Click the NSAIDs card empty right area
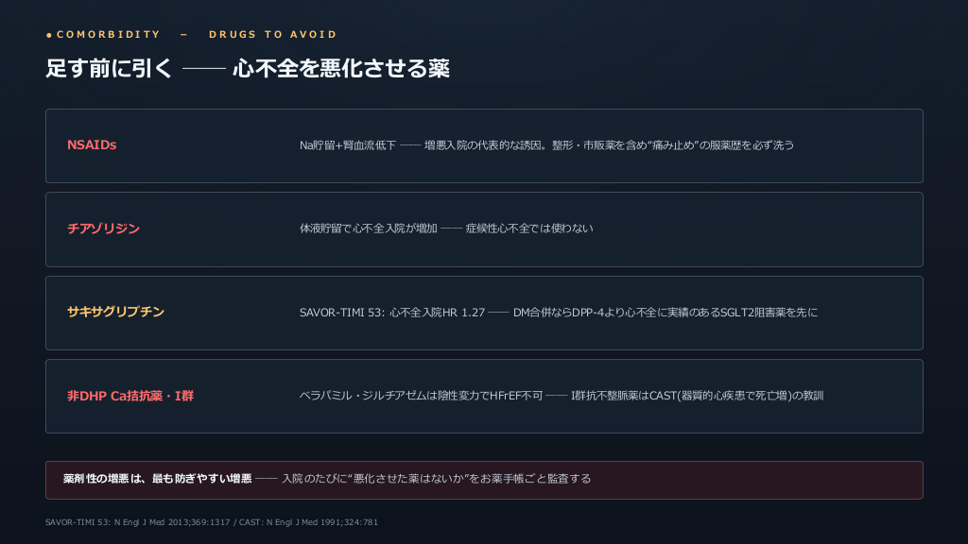Screen dimensions: 968x544 point(858,146)
